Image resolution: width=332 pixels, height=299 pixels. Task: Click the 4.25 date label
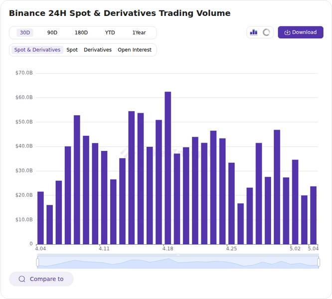tap(231, 249)
